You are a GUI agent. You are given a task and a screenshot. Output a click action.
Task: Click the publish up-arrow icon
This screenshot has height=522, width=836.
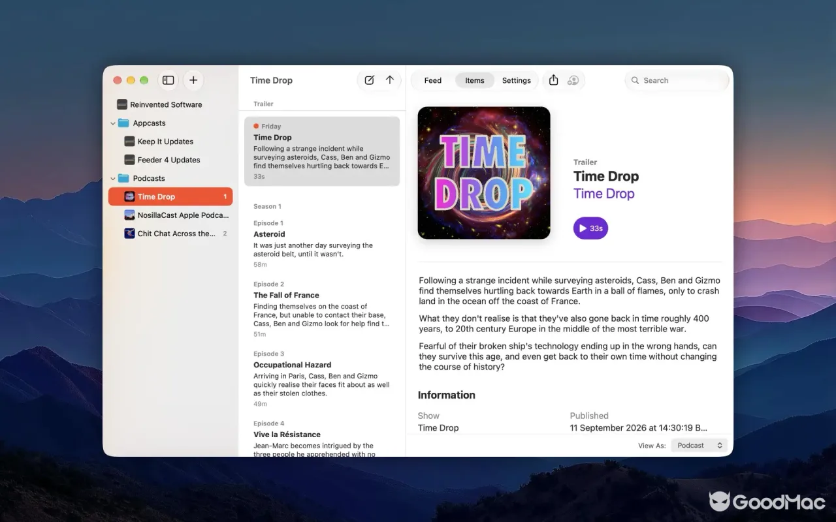pos(390,80)
